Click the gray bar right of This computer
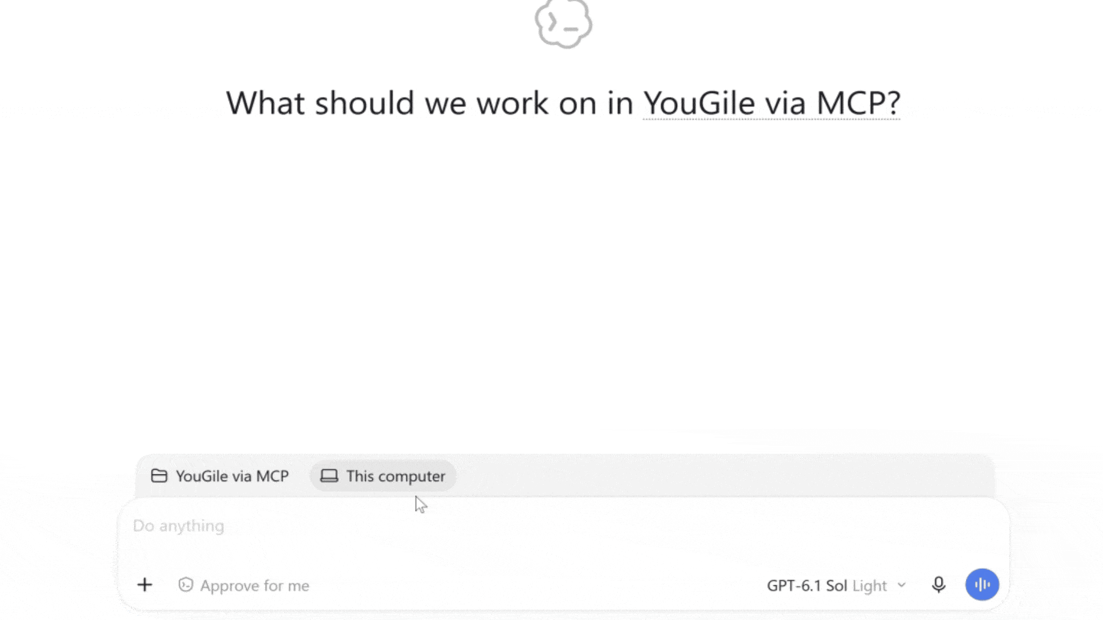Viewport: 1103px width, 620px height. click(x=725, y=476)
